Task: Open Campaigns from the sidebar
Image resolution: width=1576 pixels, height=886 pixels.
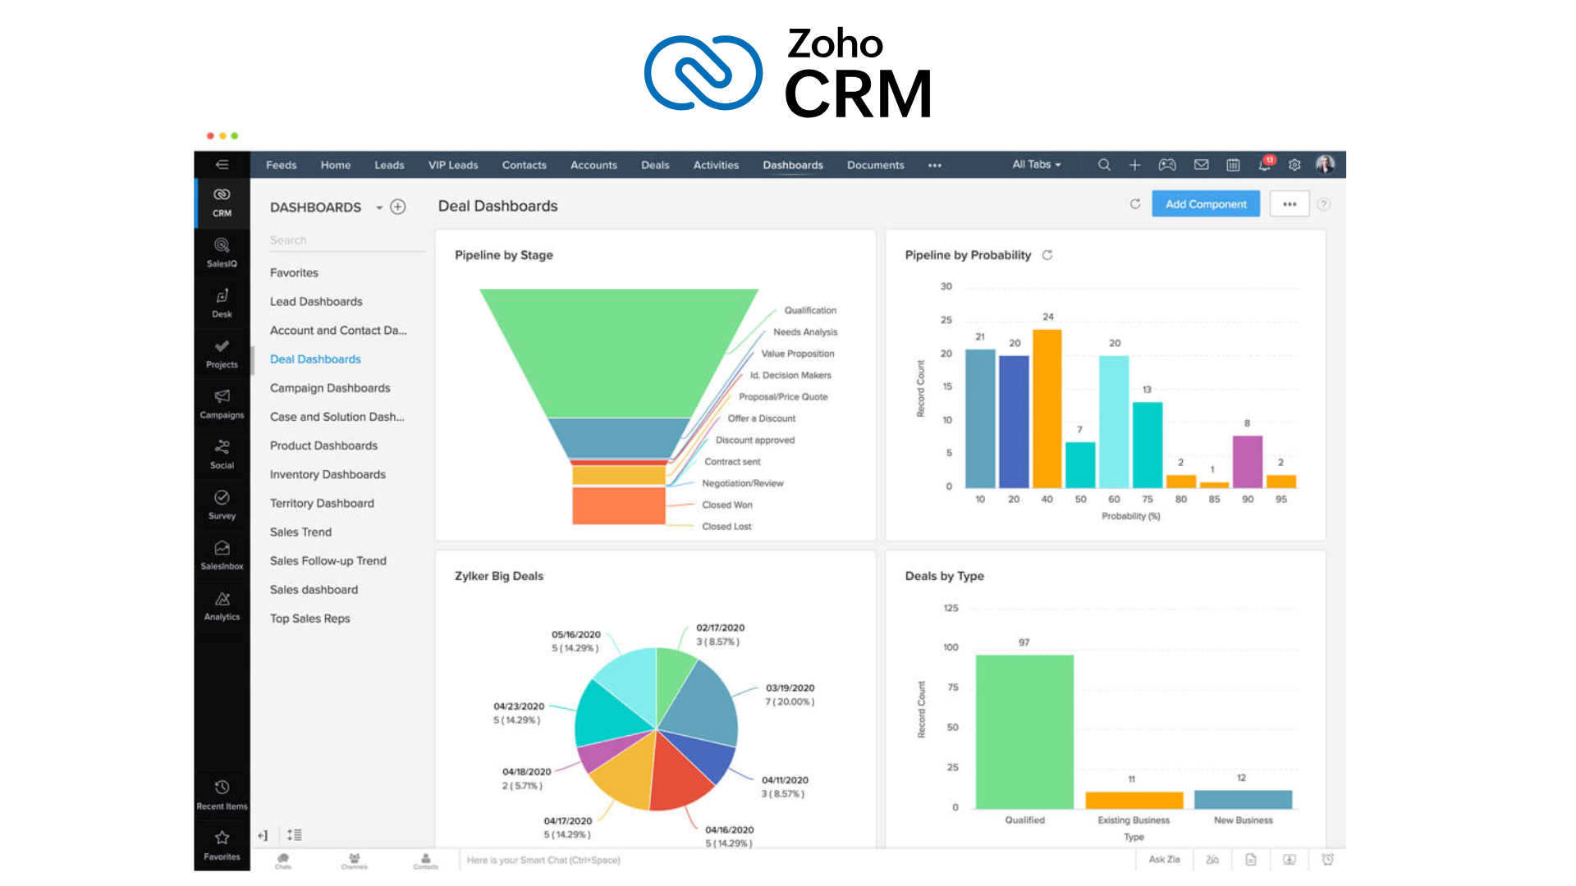Action: pos(222,404)
